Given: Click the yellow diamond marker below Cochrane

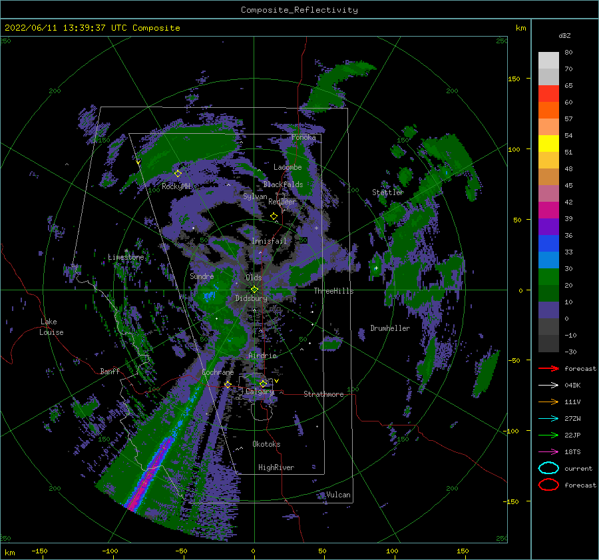Looking at the screenshot, I should [228, 384].
